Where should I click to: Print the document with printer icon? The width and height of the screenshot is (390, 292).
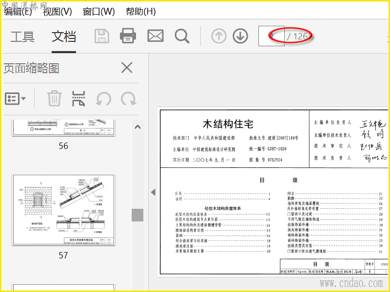coord(128,36)
